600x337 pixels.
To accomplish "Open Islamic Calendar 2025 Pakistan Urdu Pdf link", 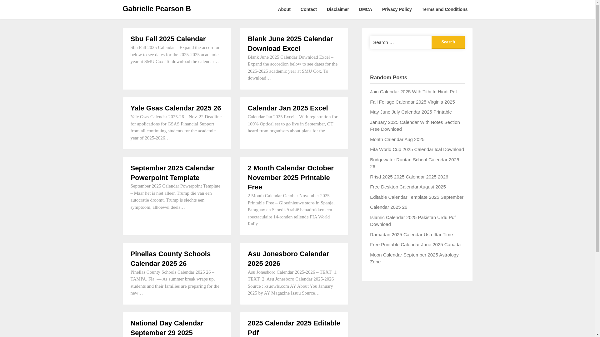I will [413, 221].
